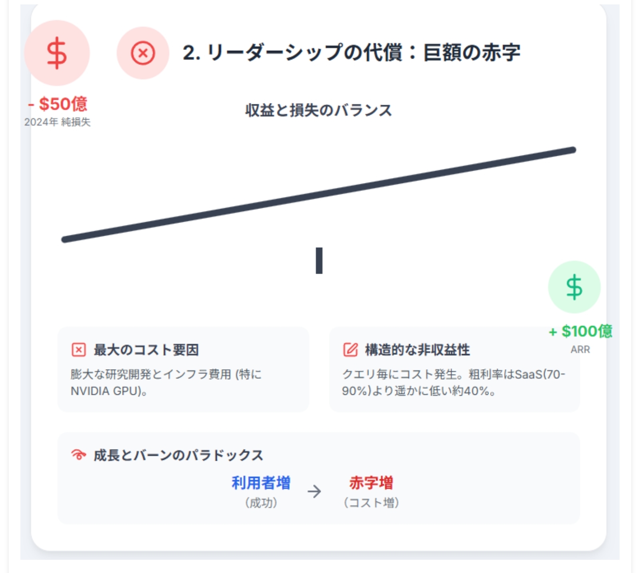Select the heading リーダーシップの代償：巨額の赤字
Image resolution: width=638 pixels, height=573 pixels.
(352, 53)
